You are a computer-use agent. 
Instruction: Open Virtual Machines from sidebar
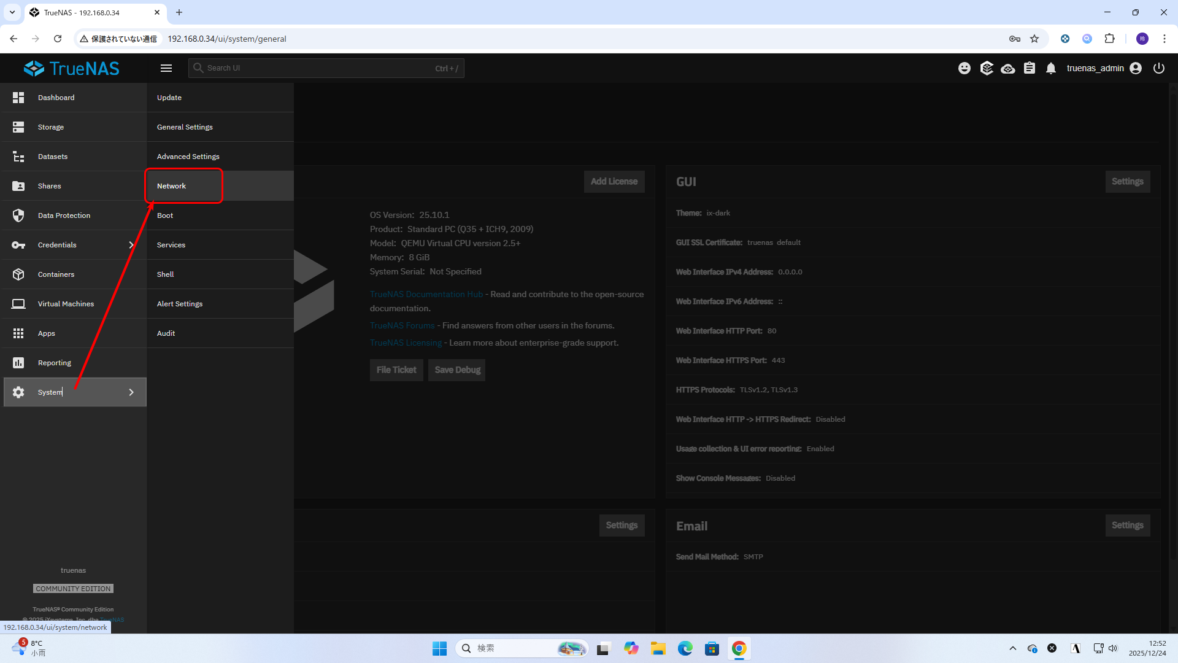coord(66,304)
